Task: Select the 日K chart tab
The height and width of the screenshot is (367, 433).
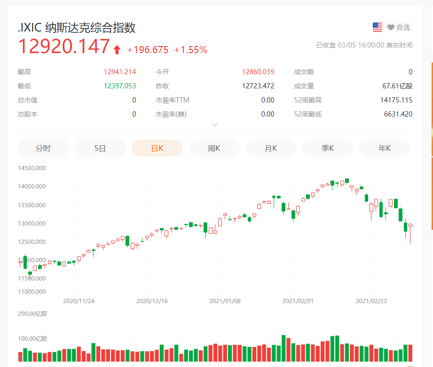Action: [157, 148]
